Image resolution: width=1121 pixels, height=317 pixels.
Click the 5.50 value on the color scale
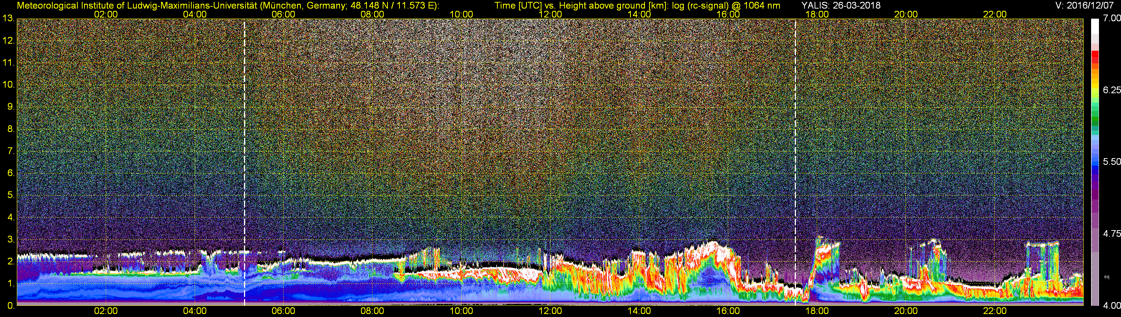click(x=1112, y=161)
